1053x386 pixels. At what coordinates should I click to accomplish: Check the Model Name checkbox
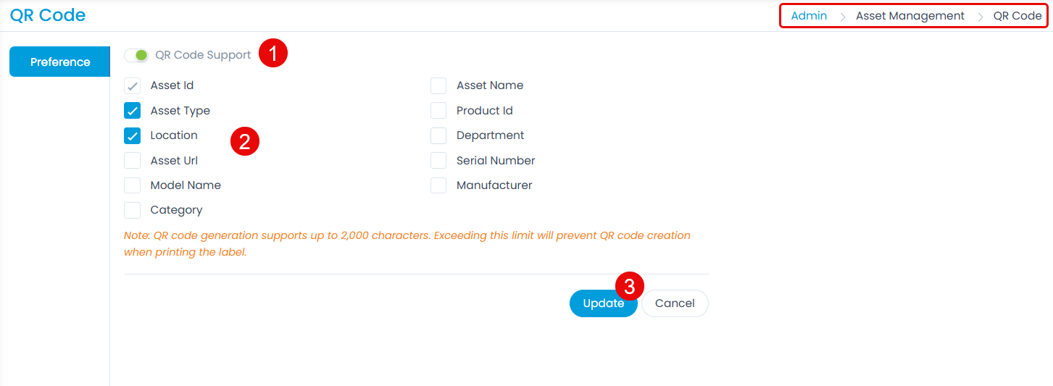(133, 185)
